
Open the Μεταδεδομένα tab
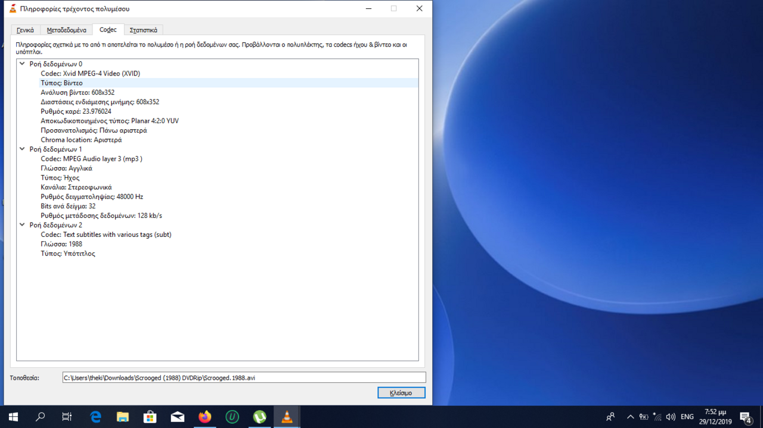click(x=66, y=30)
